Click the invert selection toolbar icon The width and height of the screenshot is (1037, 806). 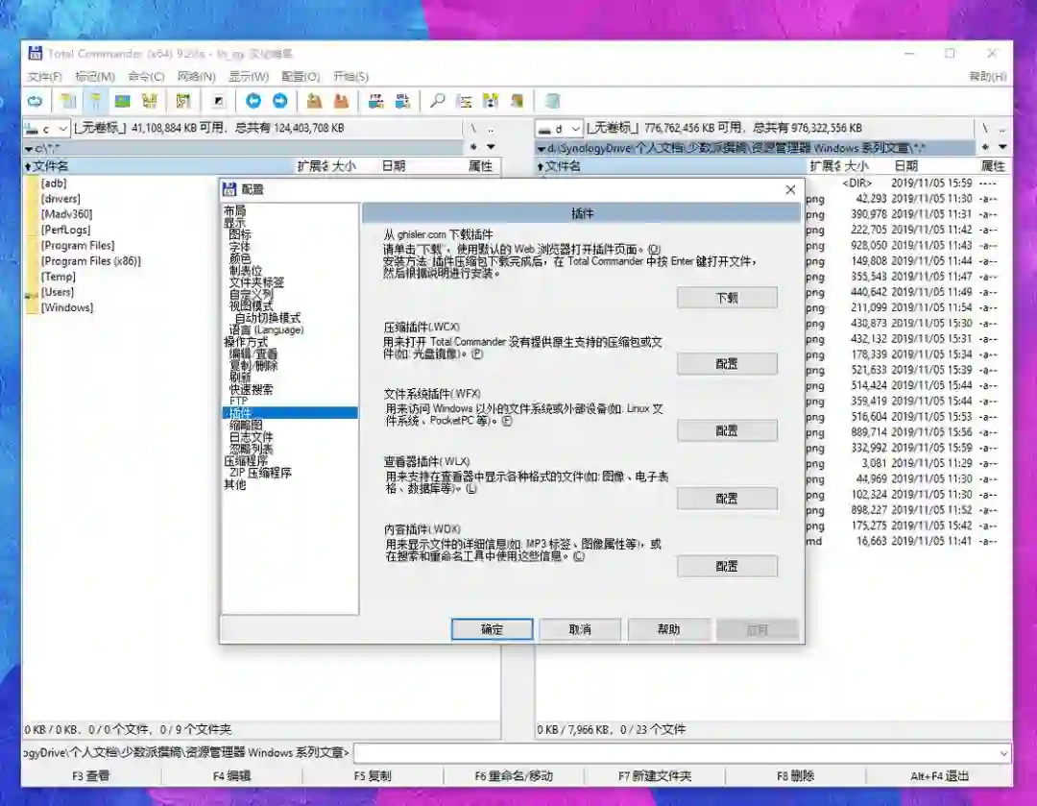[183, 101]
